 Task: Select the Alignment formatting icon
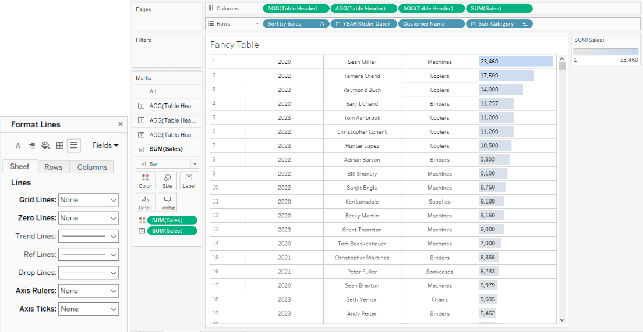(x=31, y=145)
